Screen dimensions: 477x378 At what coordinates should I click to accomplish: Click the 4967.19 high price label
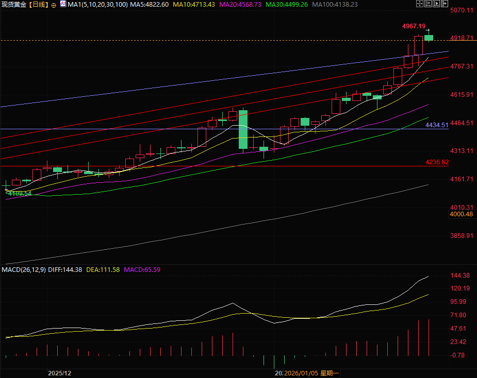(x=414, y=26)
